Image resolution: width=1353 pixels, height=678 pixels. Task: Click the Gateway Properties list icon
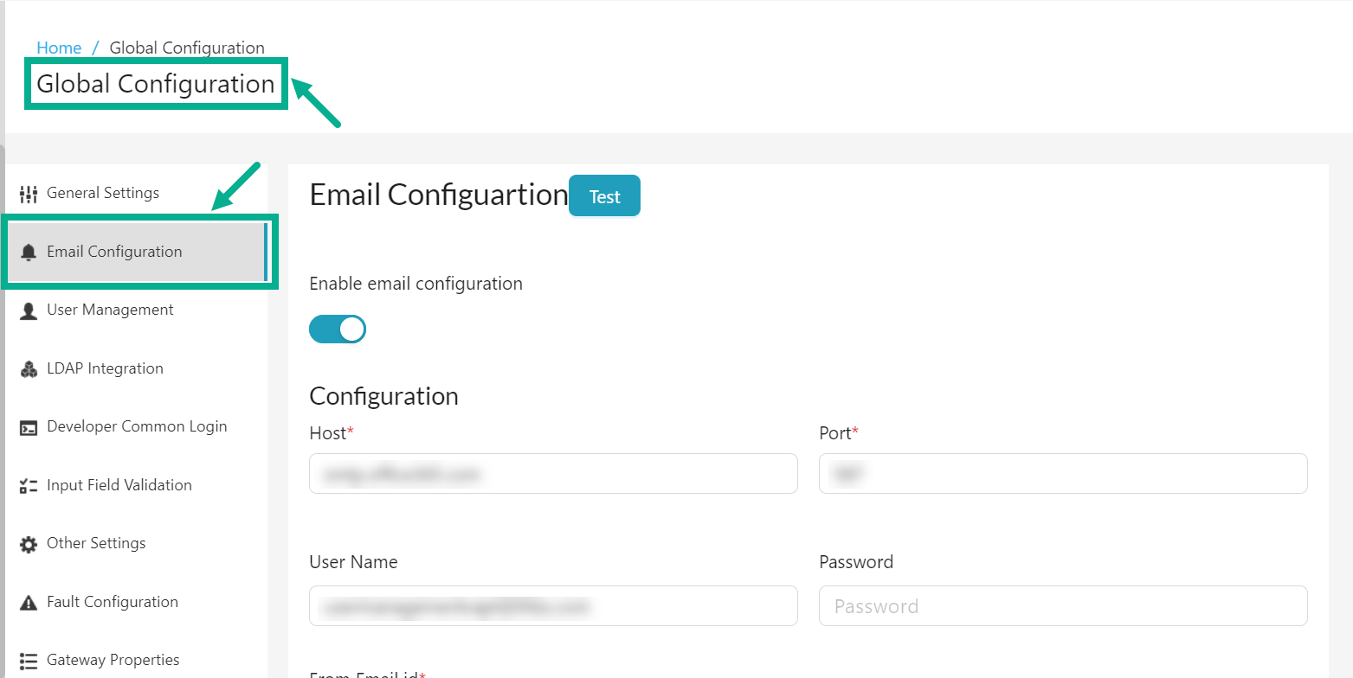[29, 659]
